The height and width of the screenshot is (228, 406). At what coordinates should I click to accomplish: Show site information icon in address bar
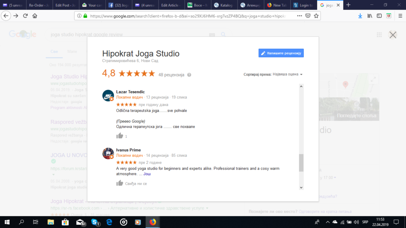pos(79,16)
